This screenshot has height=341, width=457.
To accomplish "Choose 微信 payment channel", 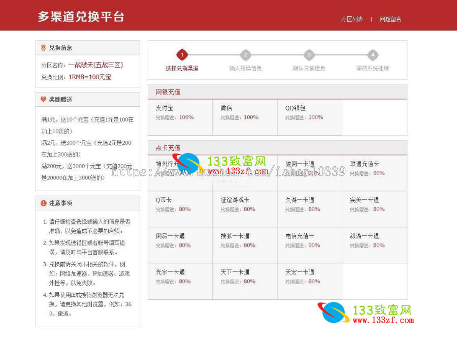I will coord(245,117).
